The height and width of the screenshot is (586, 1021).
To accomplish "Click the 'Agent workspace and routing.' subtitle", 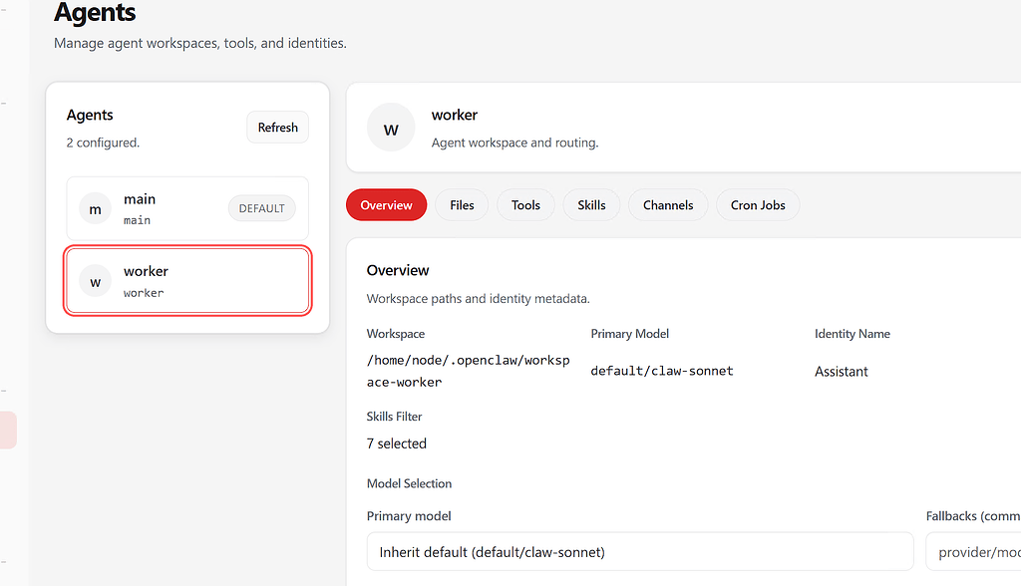I will [514, 143].
